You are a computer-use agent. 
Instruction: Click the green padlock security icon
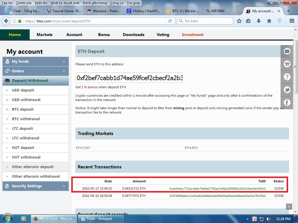click(20, 21)
